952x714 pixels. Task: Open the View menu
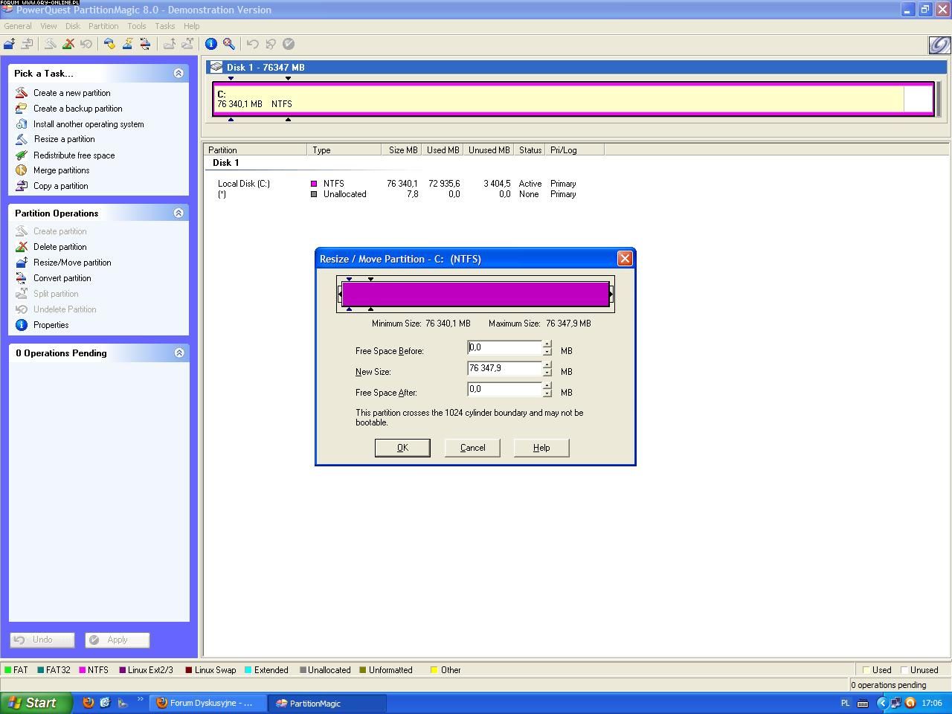[x=48, y=26]
